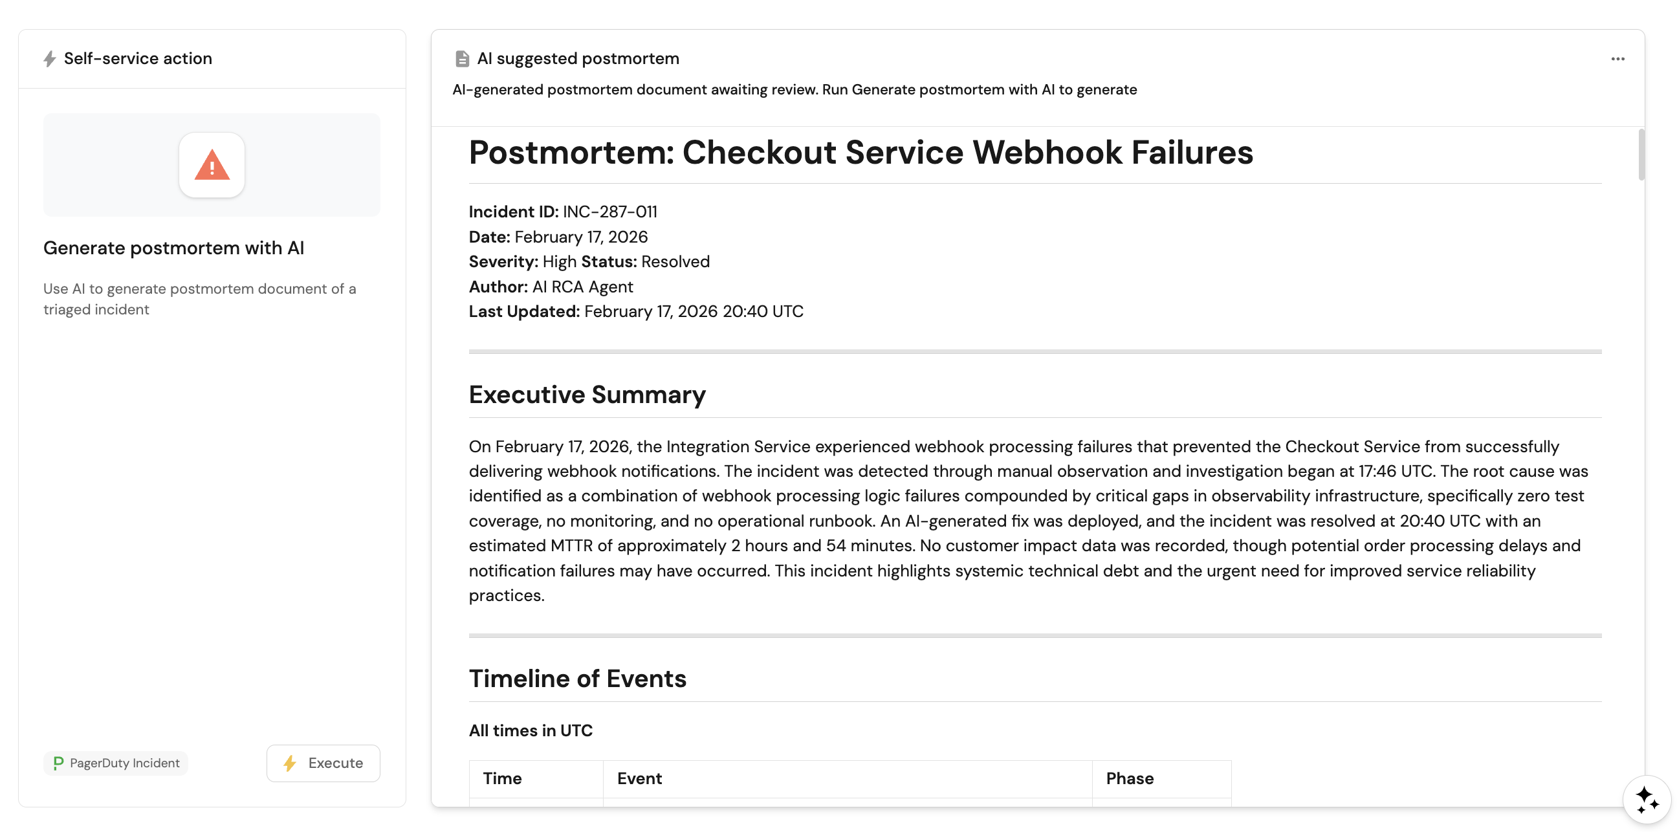1677x832 pixels.
Task: Execute the Generate postmortem action
Action: point(323,763)
